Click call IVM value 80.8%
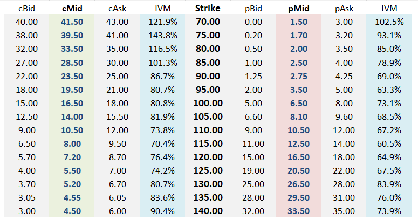418x220 pixels. 162,103
